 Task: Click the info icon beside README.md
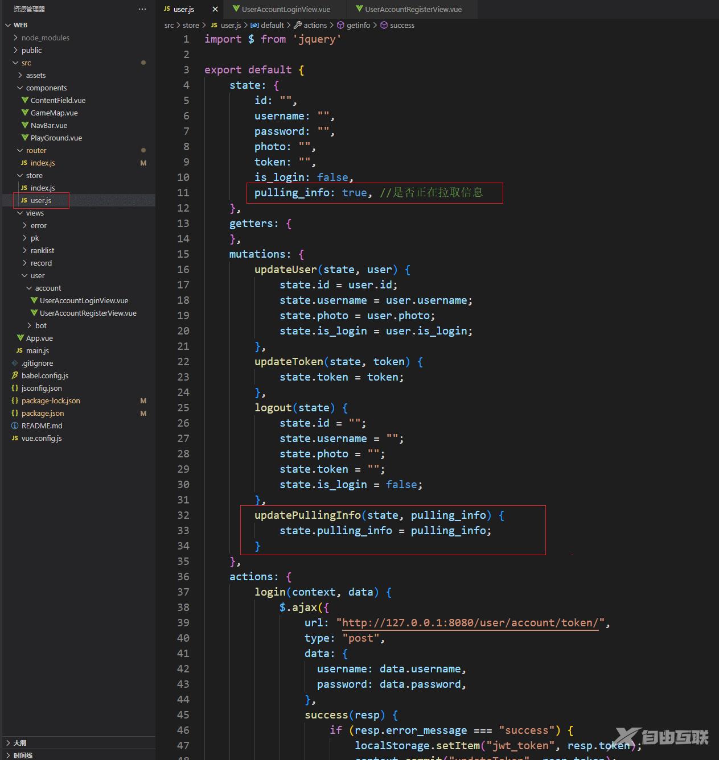(x=15, y=426)
